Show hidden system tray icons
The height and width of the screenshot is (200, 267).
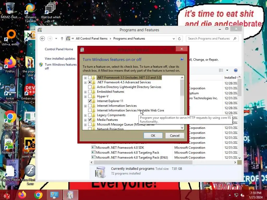coord(230,195)
